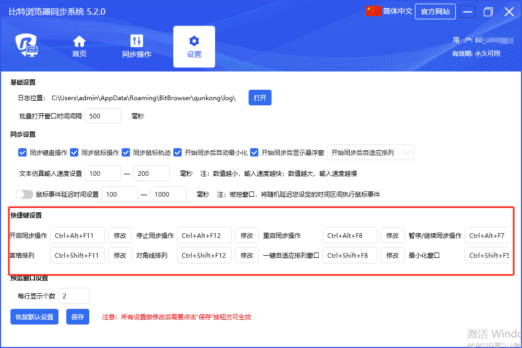Expand 开始同步后自适应排列 dropdown

point(370,153)
